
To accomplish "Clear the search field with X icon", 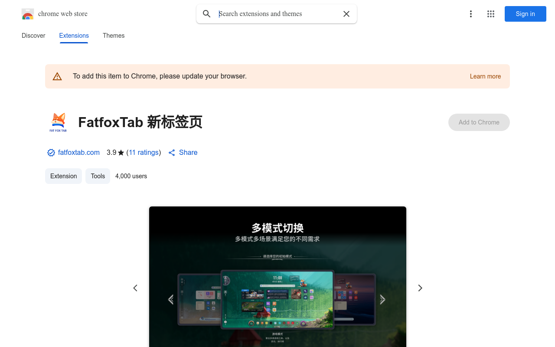I will 346,14.
